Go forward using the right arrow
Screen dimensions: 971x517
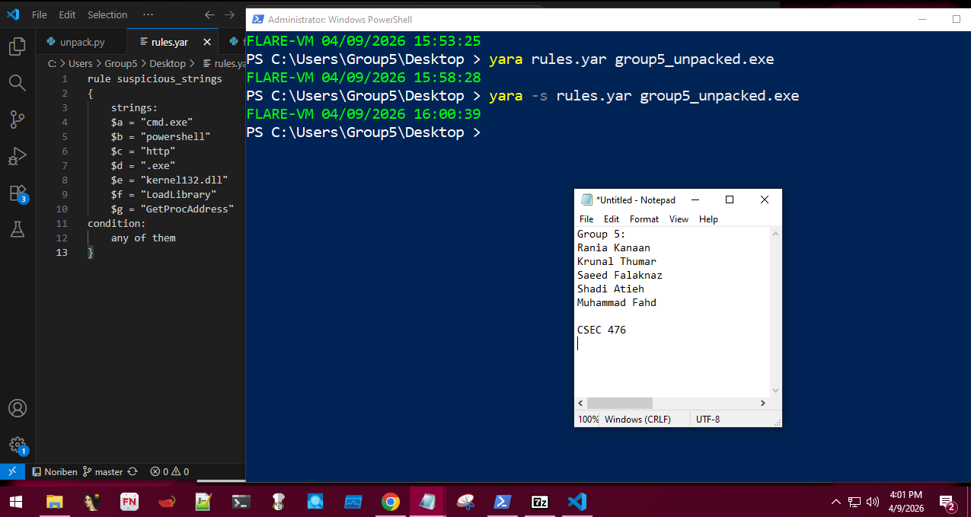pos(229,14)
